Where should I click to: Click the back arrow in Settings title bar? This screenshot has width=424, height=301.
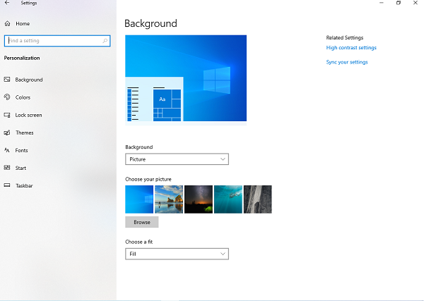point(7,3)
